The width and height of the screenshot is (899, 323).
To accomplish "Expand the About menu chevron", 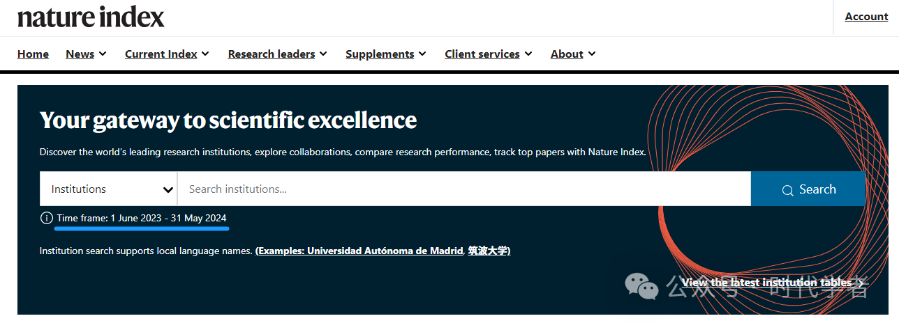I will pyautogui.click(x=592, y=54).
